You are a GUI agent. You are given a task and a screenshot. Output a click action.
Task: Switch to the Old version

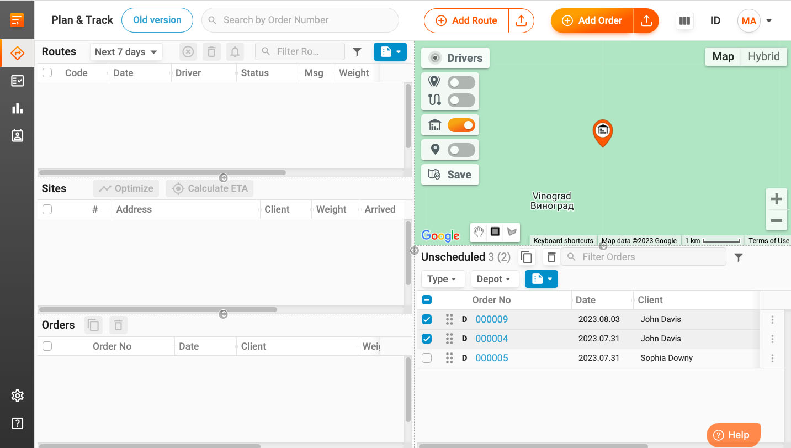(x=157, y=20)
